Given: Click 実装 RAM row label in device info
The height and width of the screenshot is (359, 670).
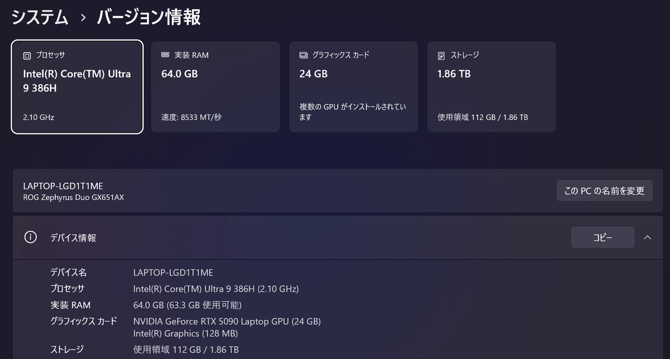Looking at the screenshot, I should coord(70,305).
